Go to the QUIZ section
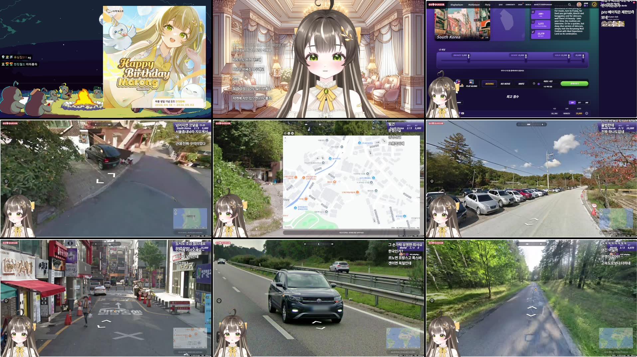This screenshot has height=357, width=637. (x=500, y=5)
